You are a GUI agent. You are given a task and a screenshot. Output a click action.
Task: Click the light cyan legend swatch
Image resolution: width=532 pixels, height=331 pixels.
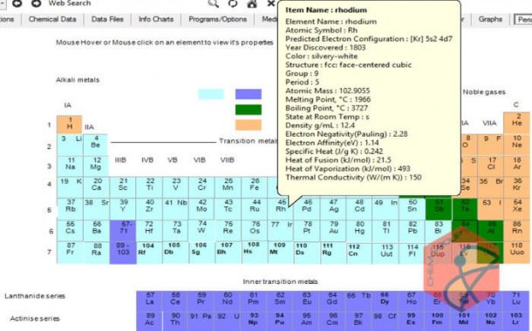[211, 94]
